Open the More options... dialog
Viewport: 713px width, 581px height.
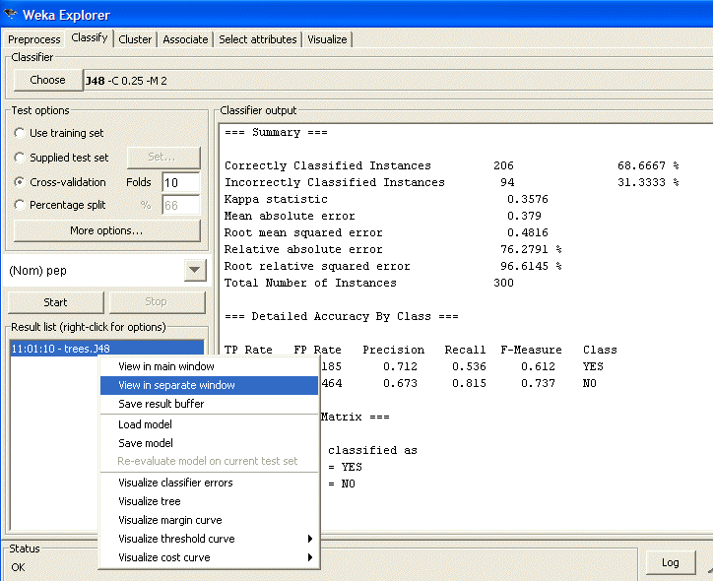[x=106, y=230]
